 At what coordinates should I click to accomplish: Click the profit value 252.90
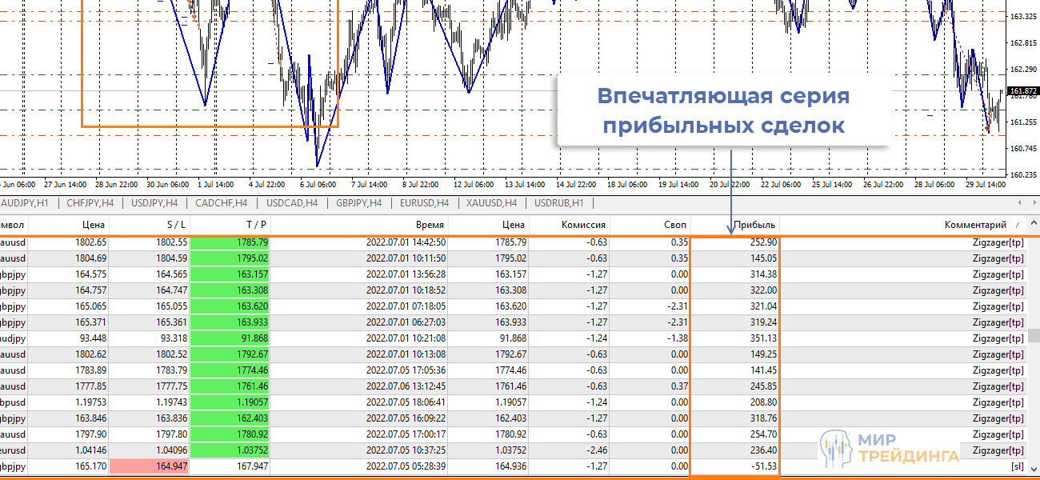point(762,242)
